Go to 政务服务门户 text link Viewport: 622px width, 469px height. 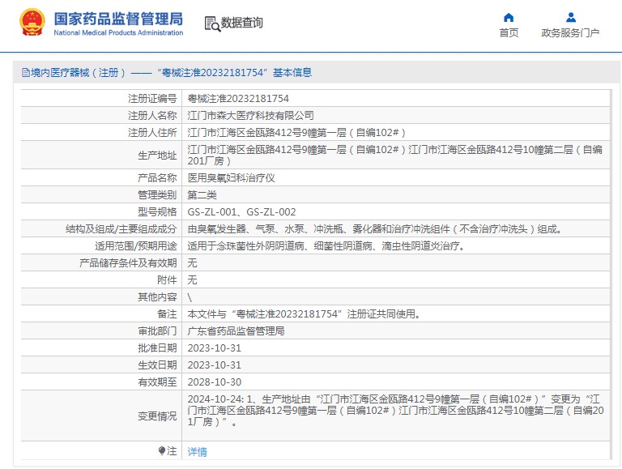[x=570, y=33]
